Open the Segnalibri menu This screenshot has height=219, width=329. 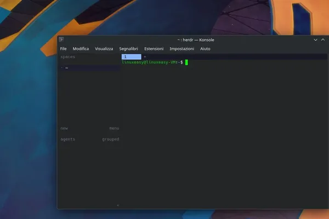coord(129,49)
